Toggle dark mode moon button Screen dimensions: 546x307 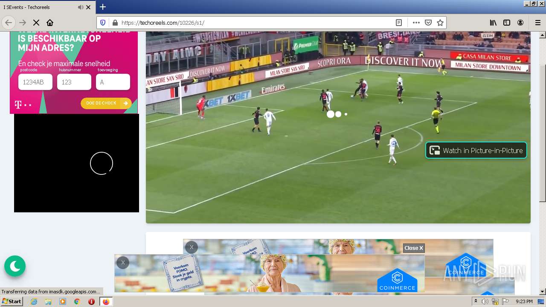pos(15,266)
